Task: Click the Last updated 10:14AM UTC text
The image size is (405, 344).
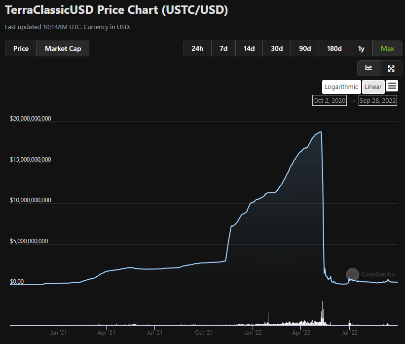Action: [68, 27]
